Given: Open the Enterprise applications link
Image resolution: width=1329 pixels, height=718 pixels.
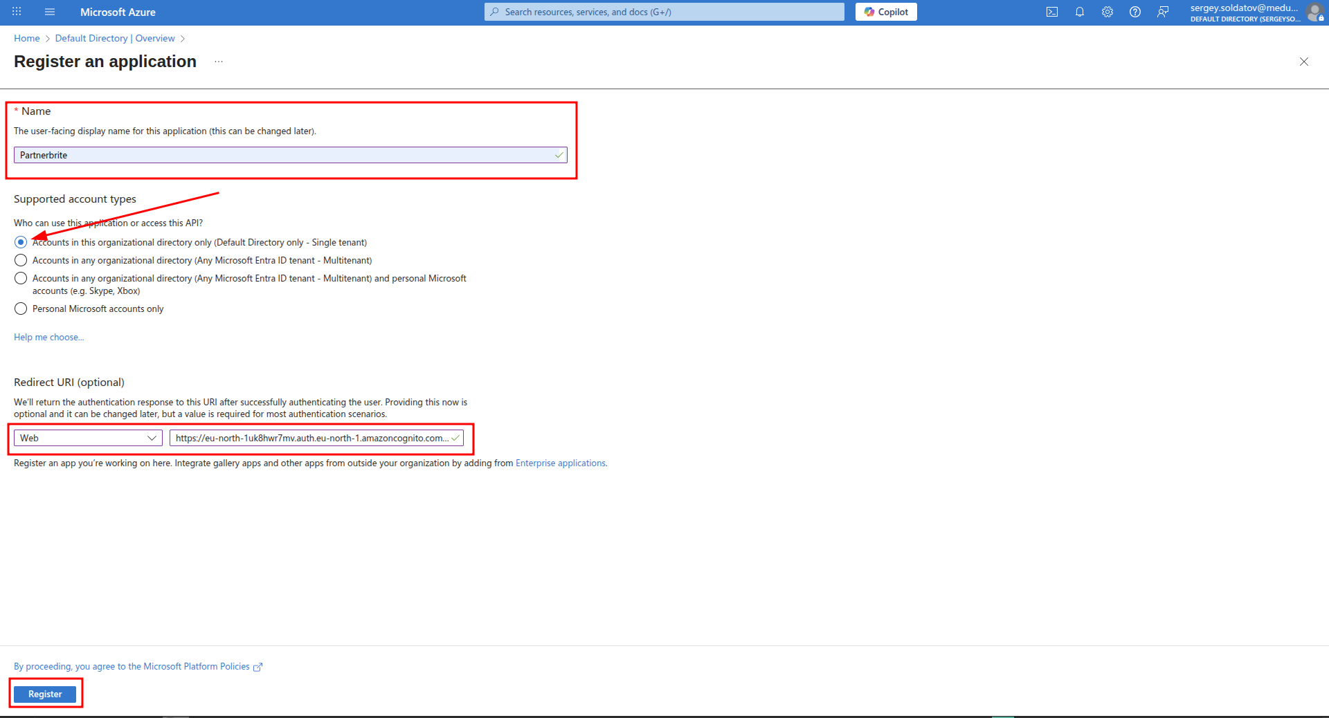Looking at the screenshot, I should 561,463.
